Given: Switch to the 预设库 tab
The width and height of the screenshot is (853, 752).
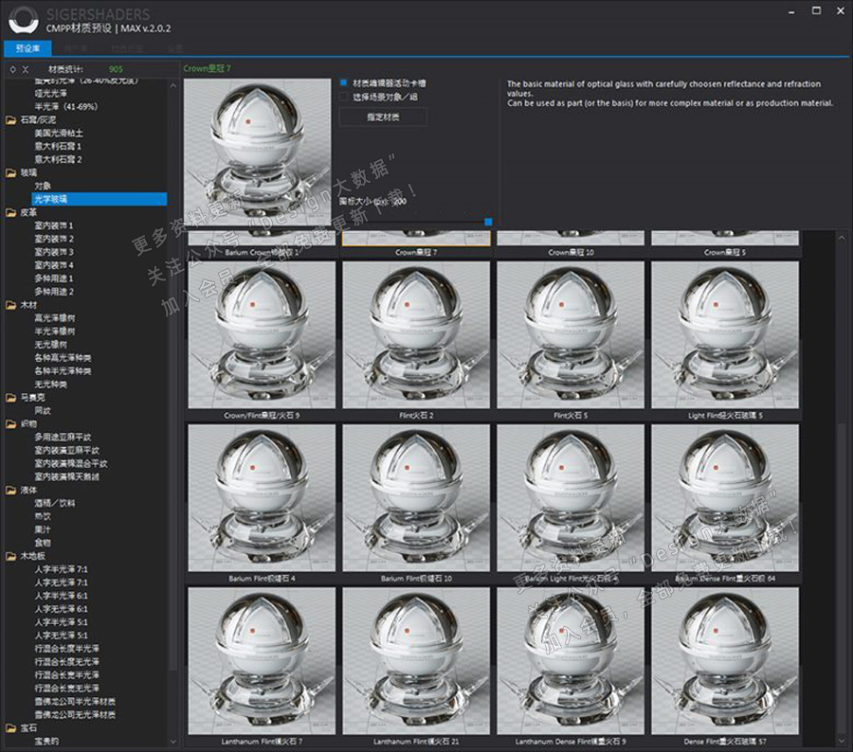Looking at the screenshot, I should (x=27, y=47).
